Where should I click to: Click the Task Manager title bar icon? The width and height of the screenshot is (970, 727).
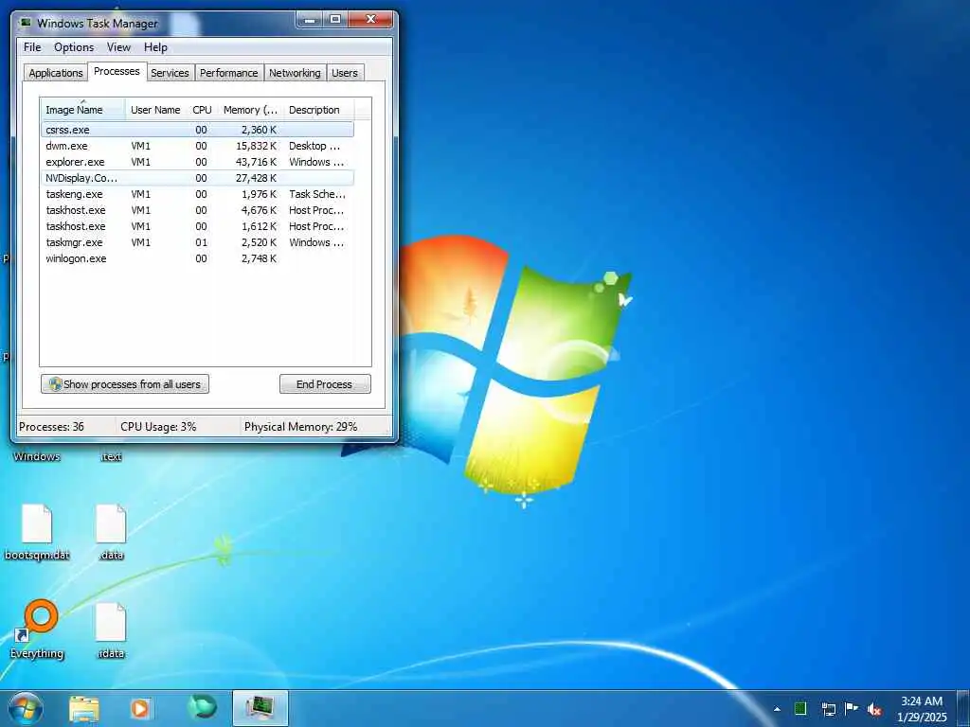[x=26, y=23]
